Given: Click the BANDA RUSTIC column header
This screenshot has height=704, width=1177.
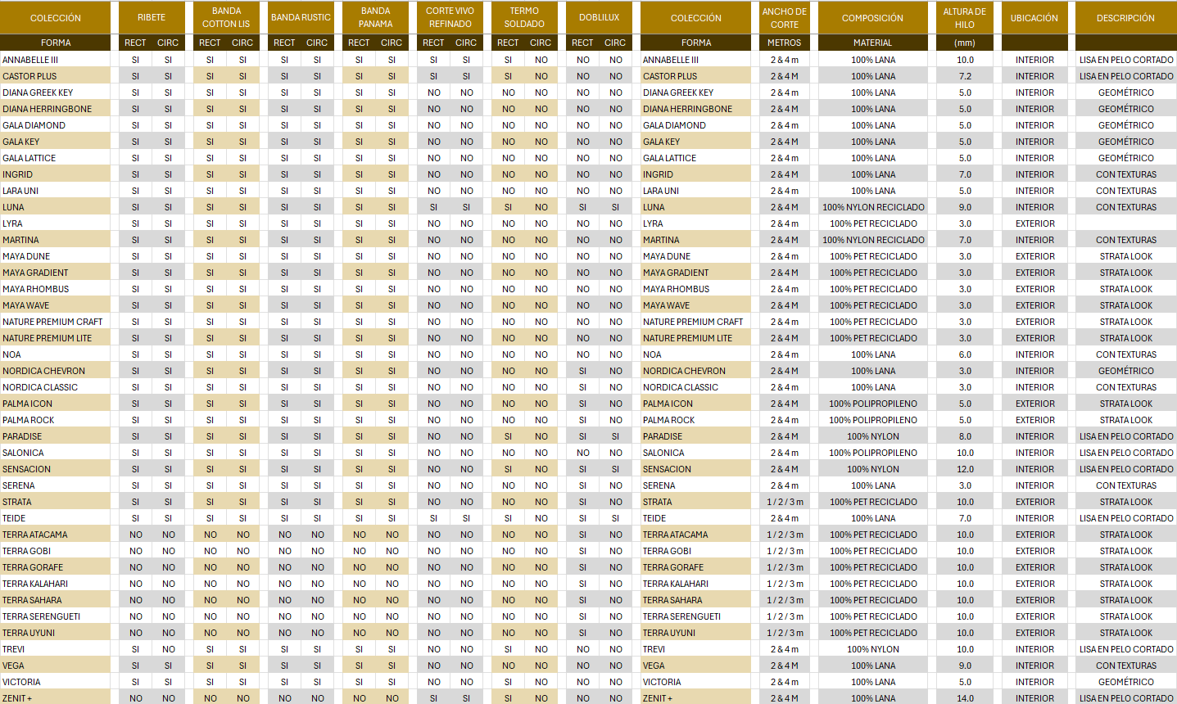Looking at the screenshot, I should (301, 17).
